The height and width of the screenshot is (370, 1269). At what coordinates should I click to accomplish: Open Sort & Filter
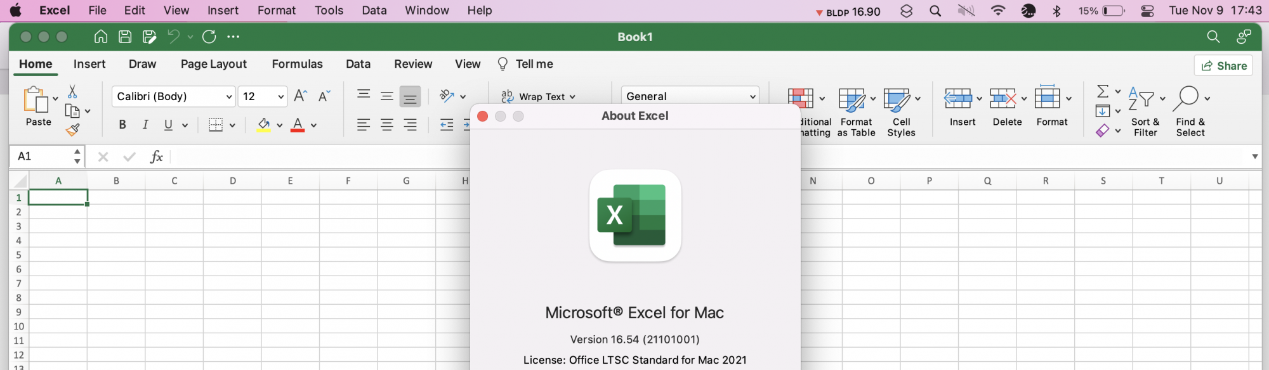1145,112
